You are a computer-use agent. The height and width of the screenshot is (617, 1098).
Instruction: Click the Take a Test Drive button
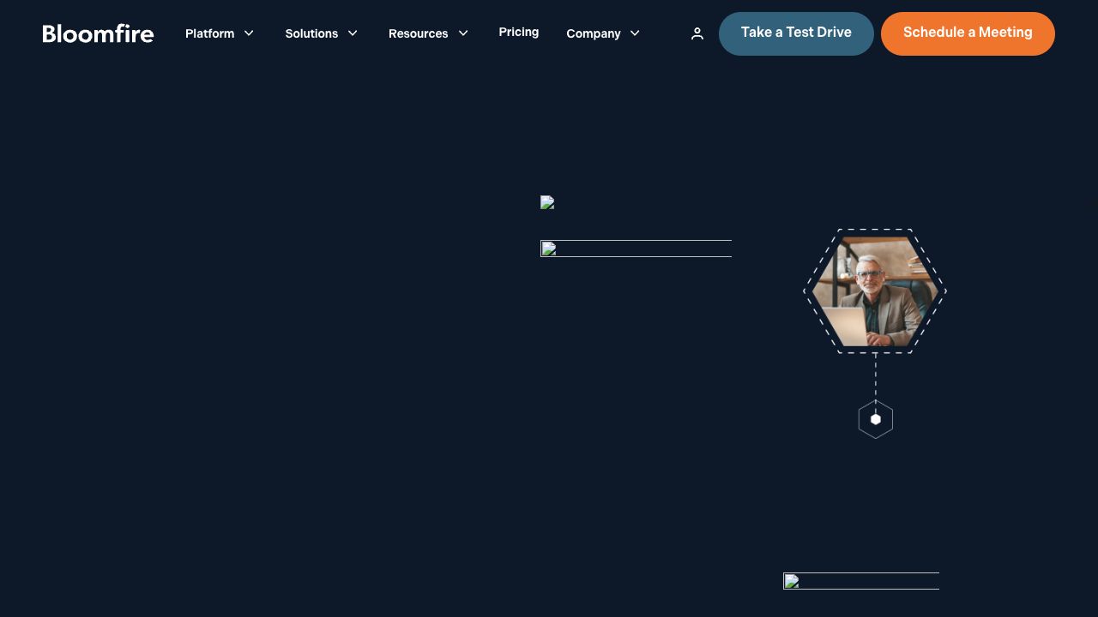click(x=796, y=33)
